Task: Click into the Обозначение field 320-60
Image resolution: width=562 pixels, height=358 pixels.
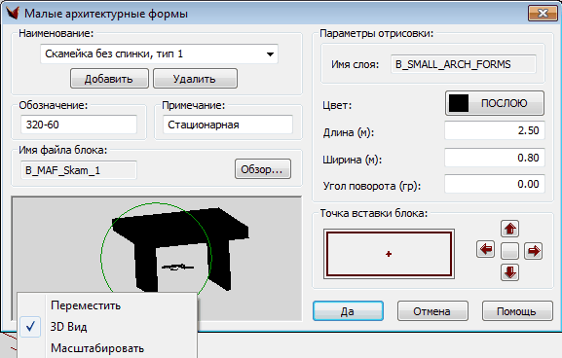Action: pyautogui.click(x=79, y=125)
